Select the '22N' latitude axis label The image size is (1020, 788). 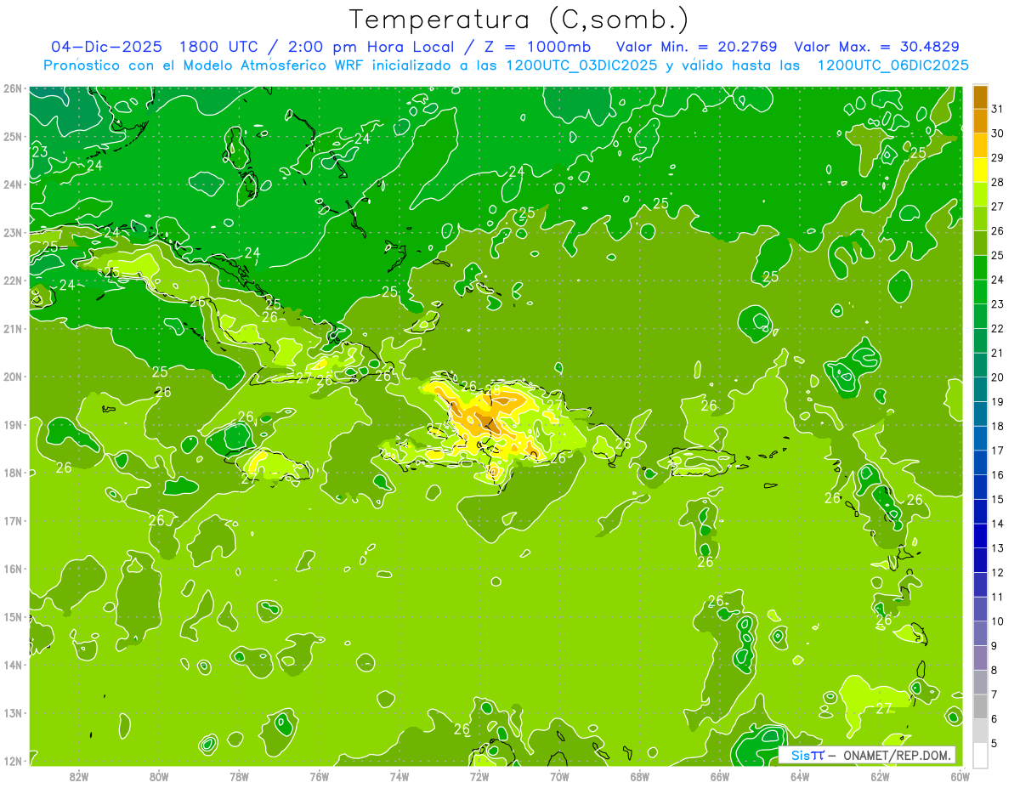[x=13, y=281]
